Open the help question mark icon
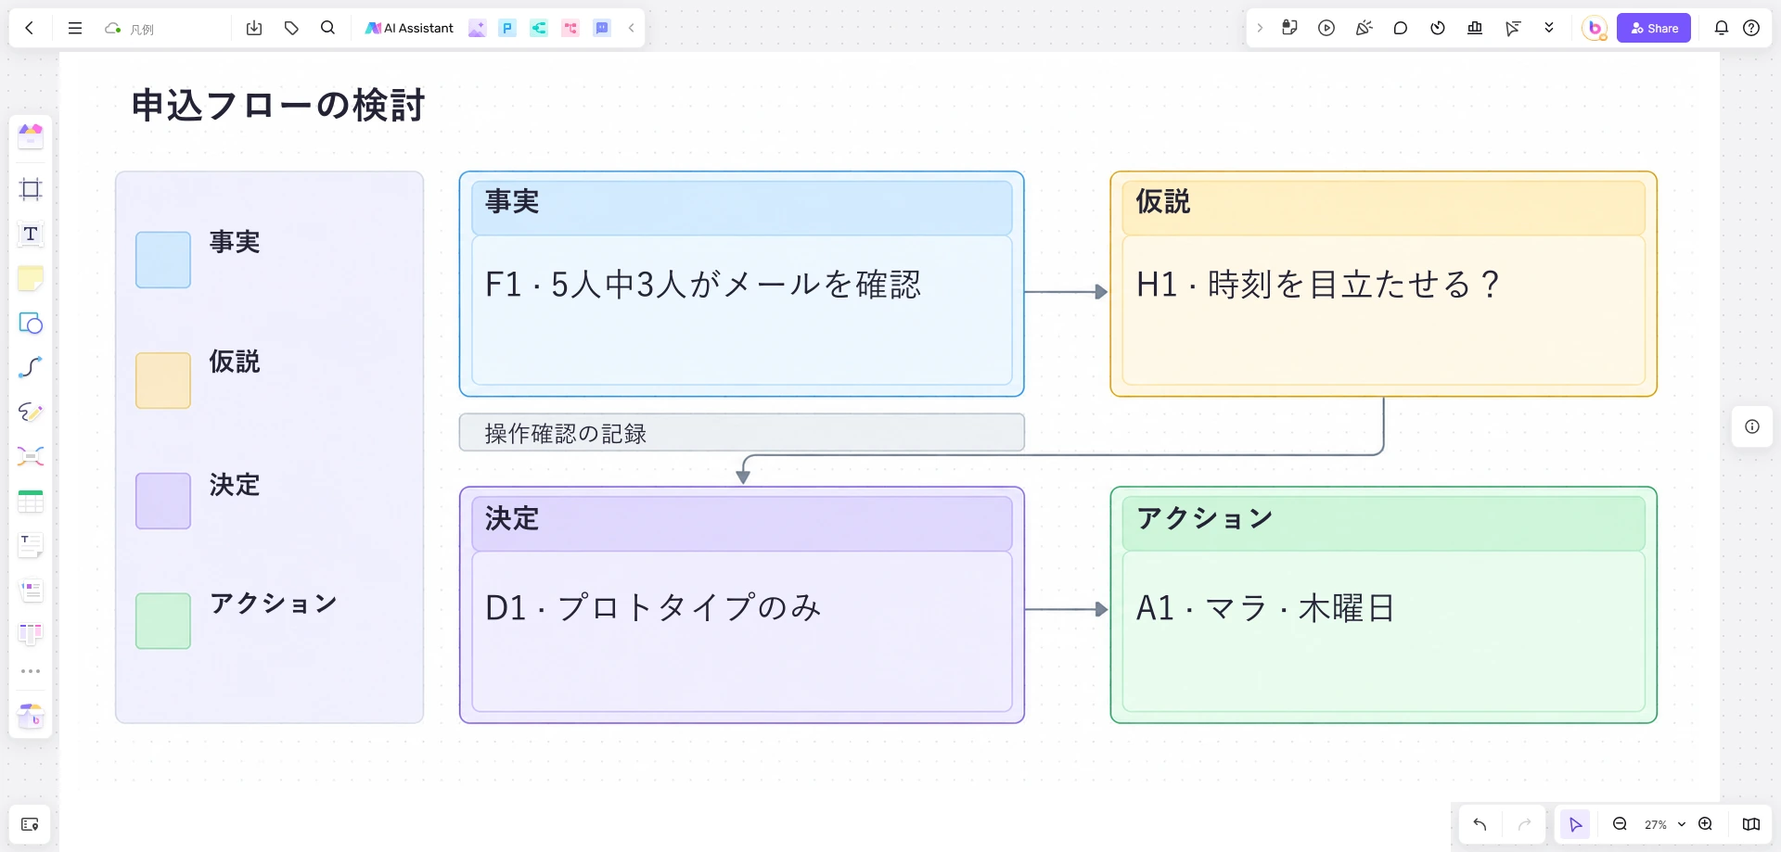This screenshot has width=1781, height=852. coord(1751,28)
